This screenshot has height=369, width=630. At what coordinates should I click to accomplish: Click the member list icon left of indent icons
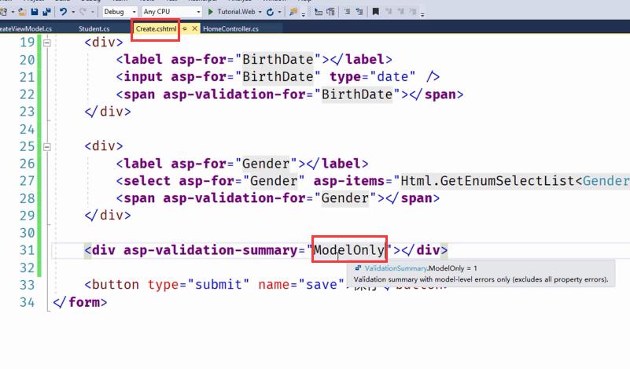click(x=319, y=12)
